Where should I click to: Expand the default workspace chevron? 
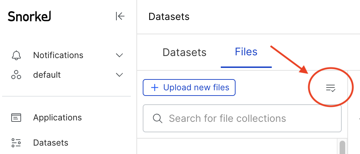point(120,75)
